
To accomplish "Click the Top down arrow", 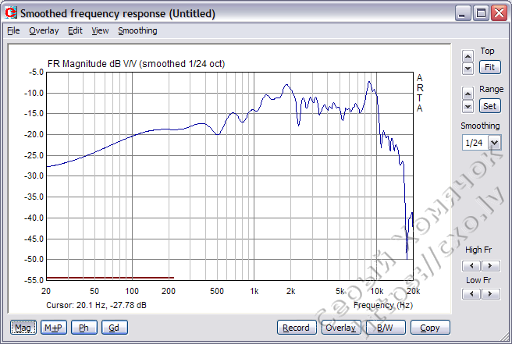I will pos(468,69).
